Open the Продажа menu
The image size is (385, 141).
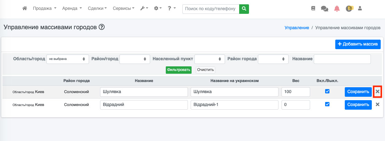point(45,9)
